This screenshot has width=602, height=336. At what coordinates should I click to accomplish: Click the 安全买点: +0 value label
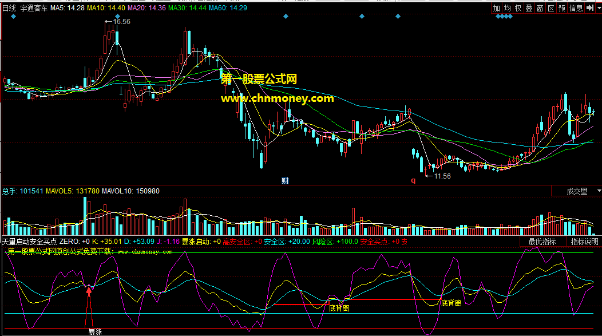[380, 242]
